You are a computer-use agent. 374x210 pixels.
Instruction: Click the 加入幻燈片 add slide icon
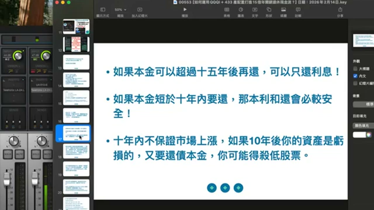coord(140,10)
